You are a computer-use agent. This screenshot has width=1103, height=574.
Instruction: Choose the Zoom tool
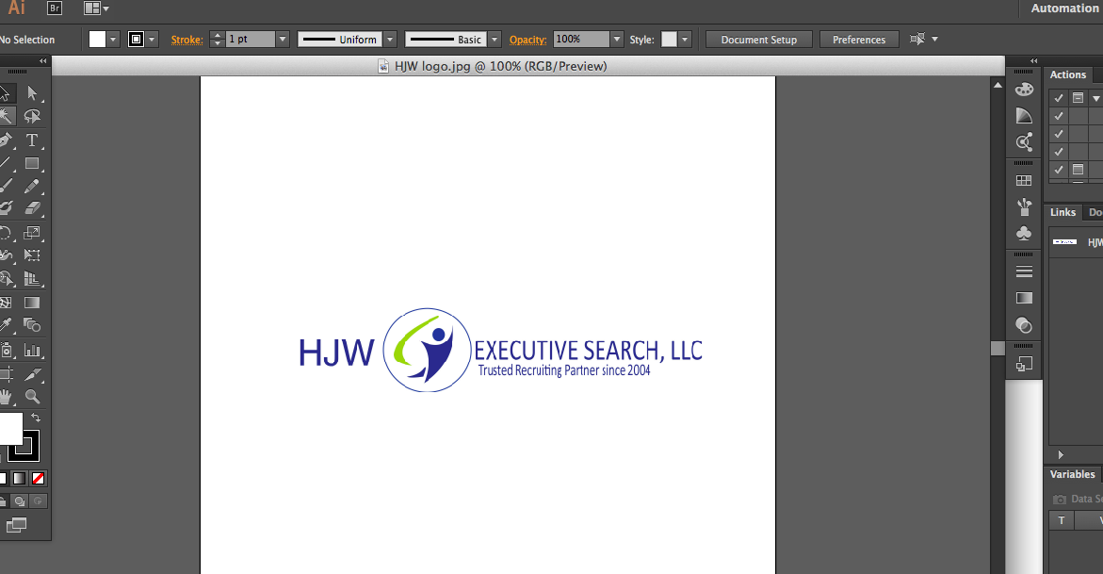click(x=31, y=397)
